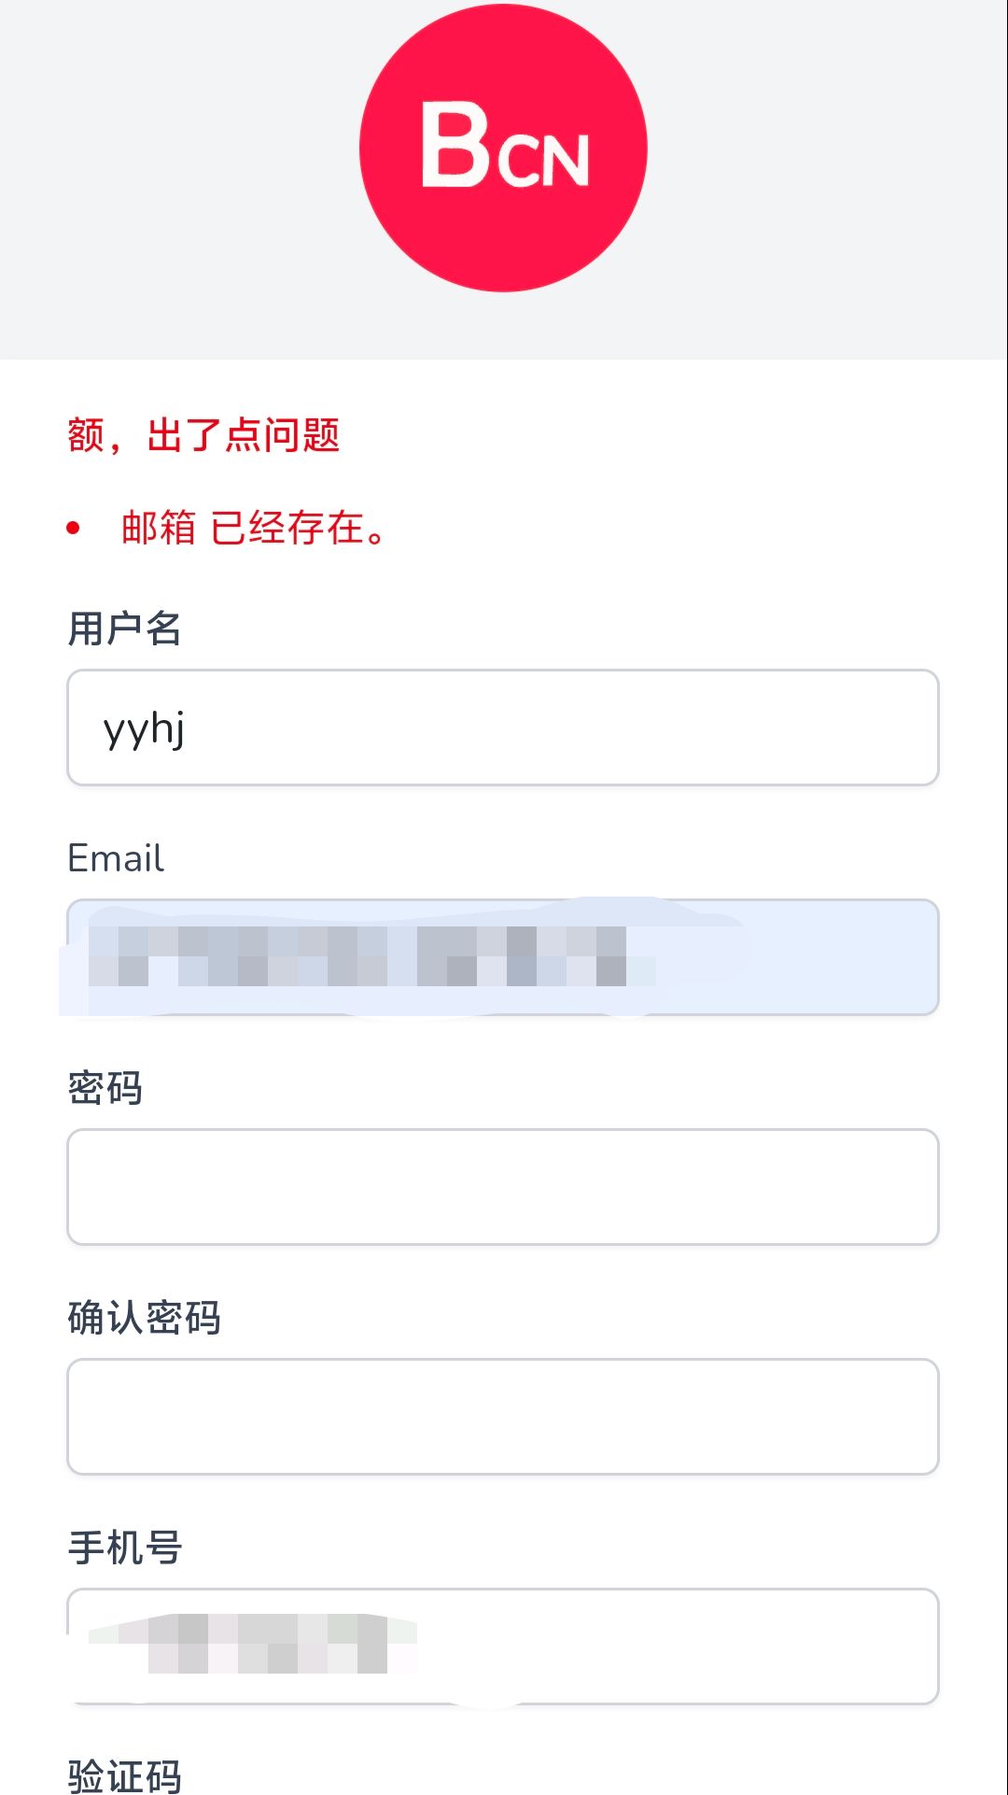Focus the 确认密码 input box
This screenshot has width=1008, height=1795.
(x=502, y=1417)
